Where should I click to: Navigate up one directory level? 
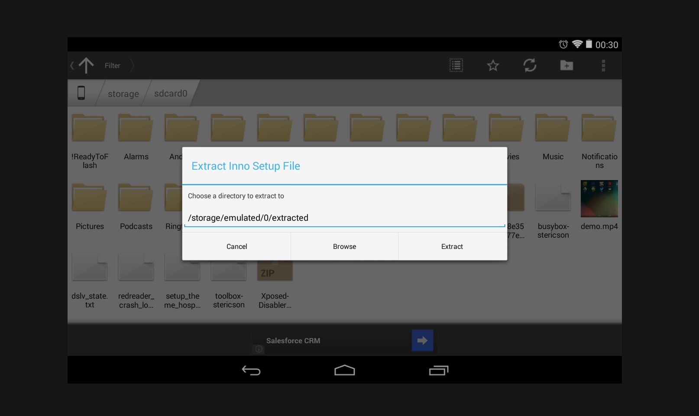point(86,65)
